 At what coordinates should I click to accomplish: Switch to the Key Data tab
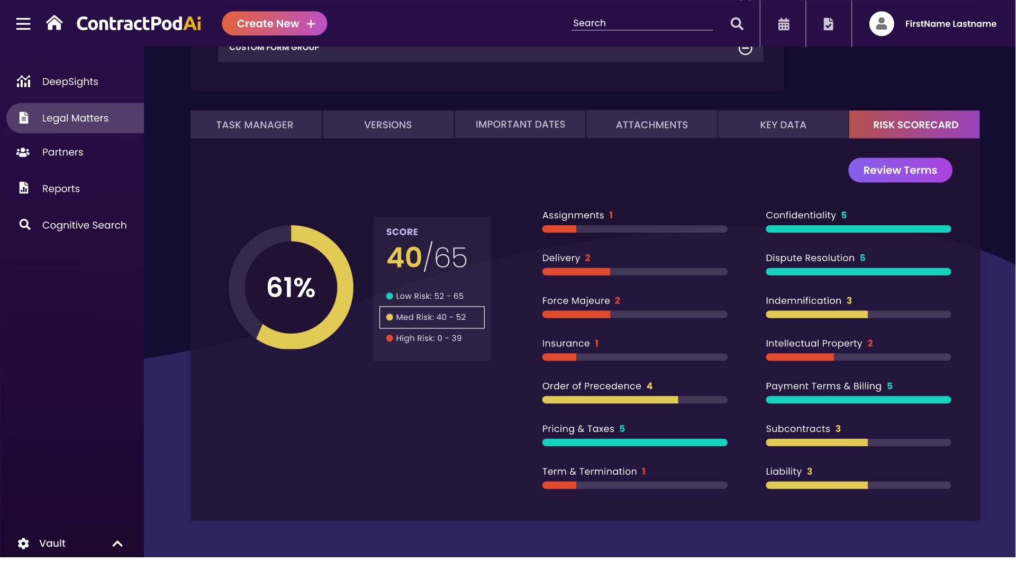click(783, 125)
